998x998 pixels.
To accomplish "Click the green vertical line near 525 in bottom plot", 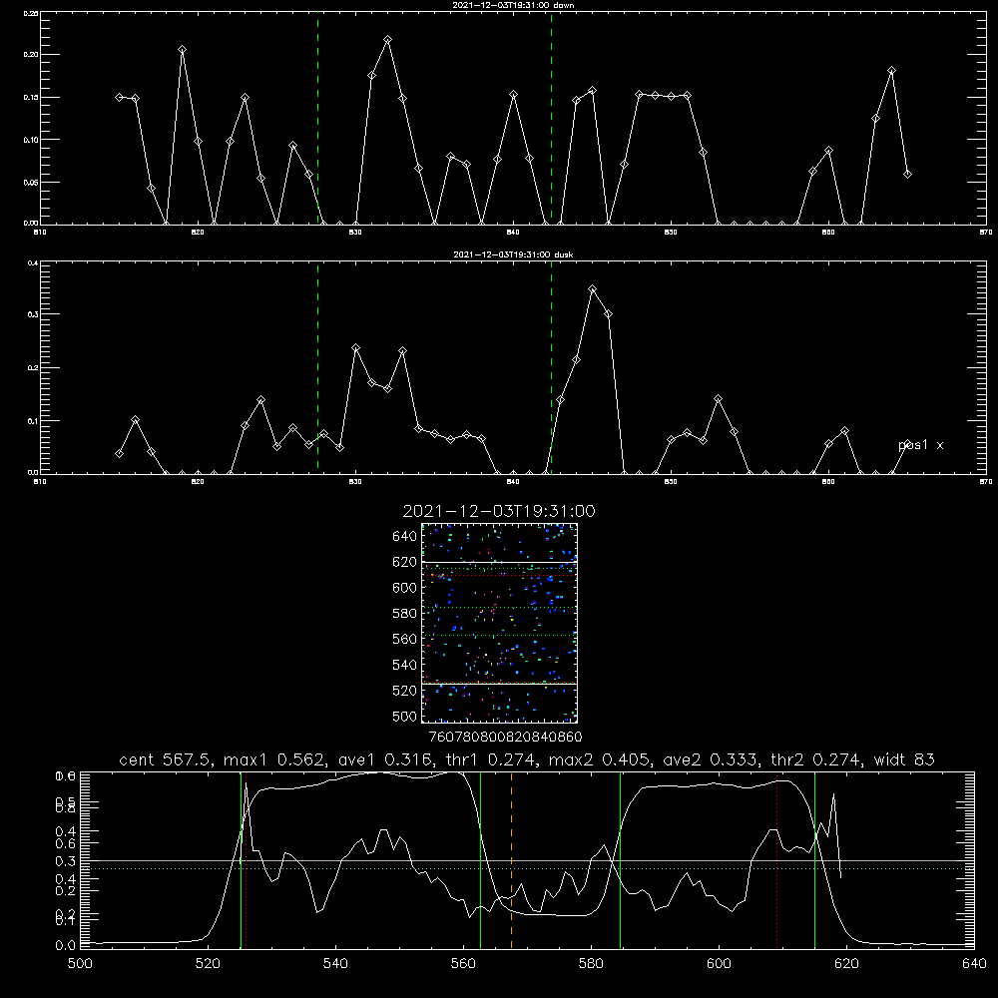I will (241, 860).
